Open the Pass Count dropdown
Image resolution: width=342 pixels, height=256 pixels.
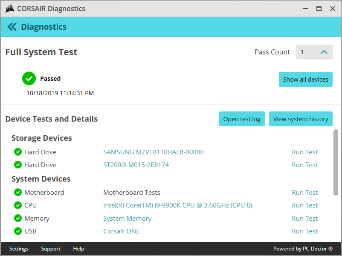[x=314, y=52]
